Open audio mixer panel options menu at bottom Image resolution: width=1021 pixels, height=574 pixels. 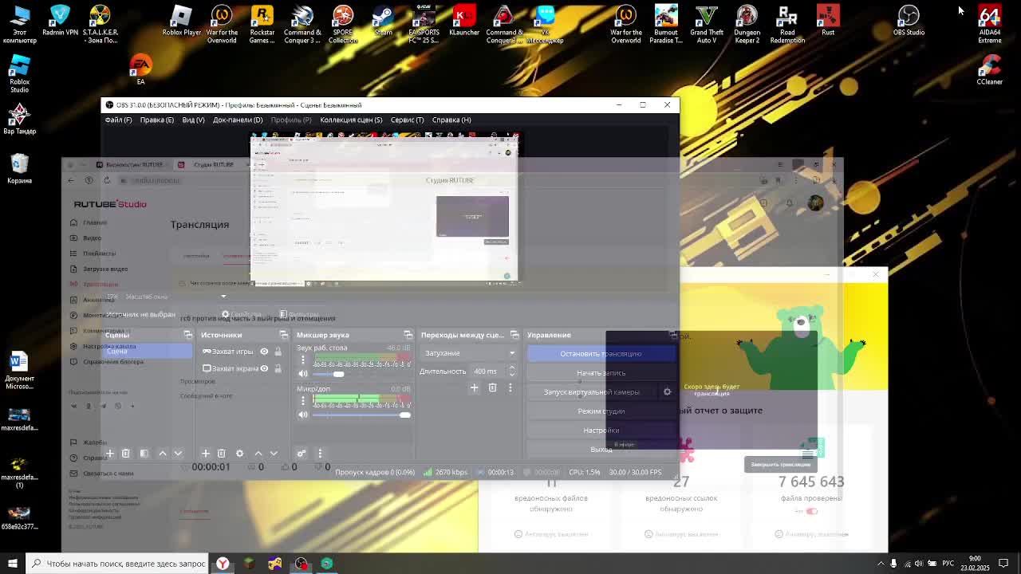(320, 453)
